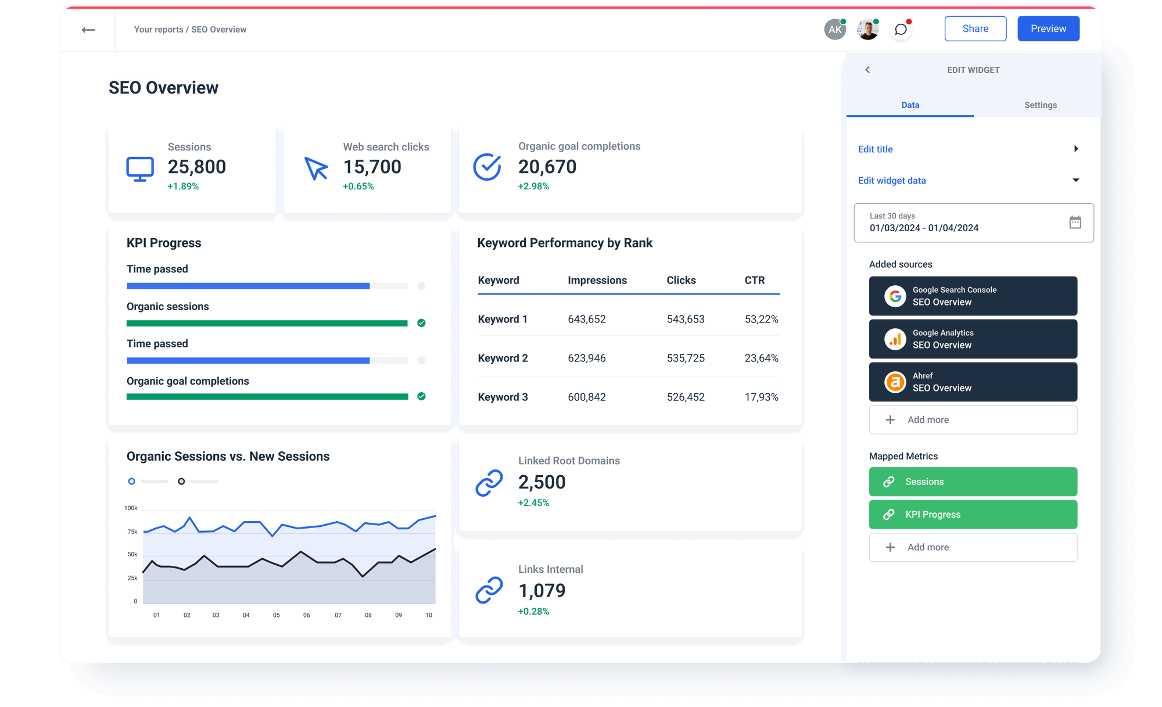
Task: Click the back arrow in the breadcrumb bar
Action: (88, 29)
